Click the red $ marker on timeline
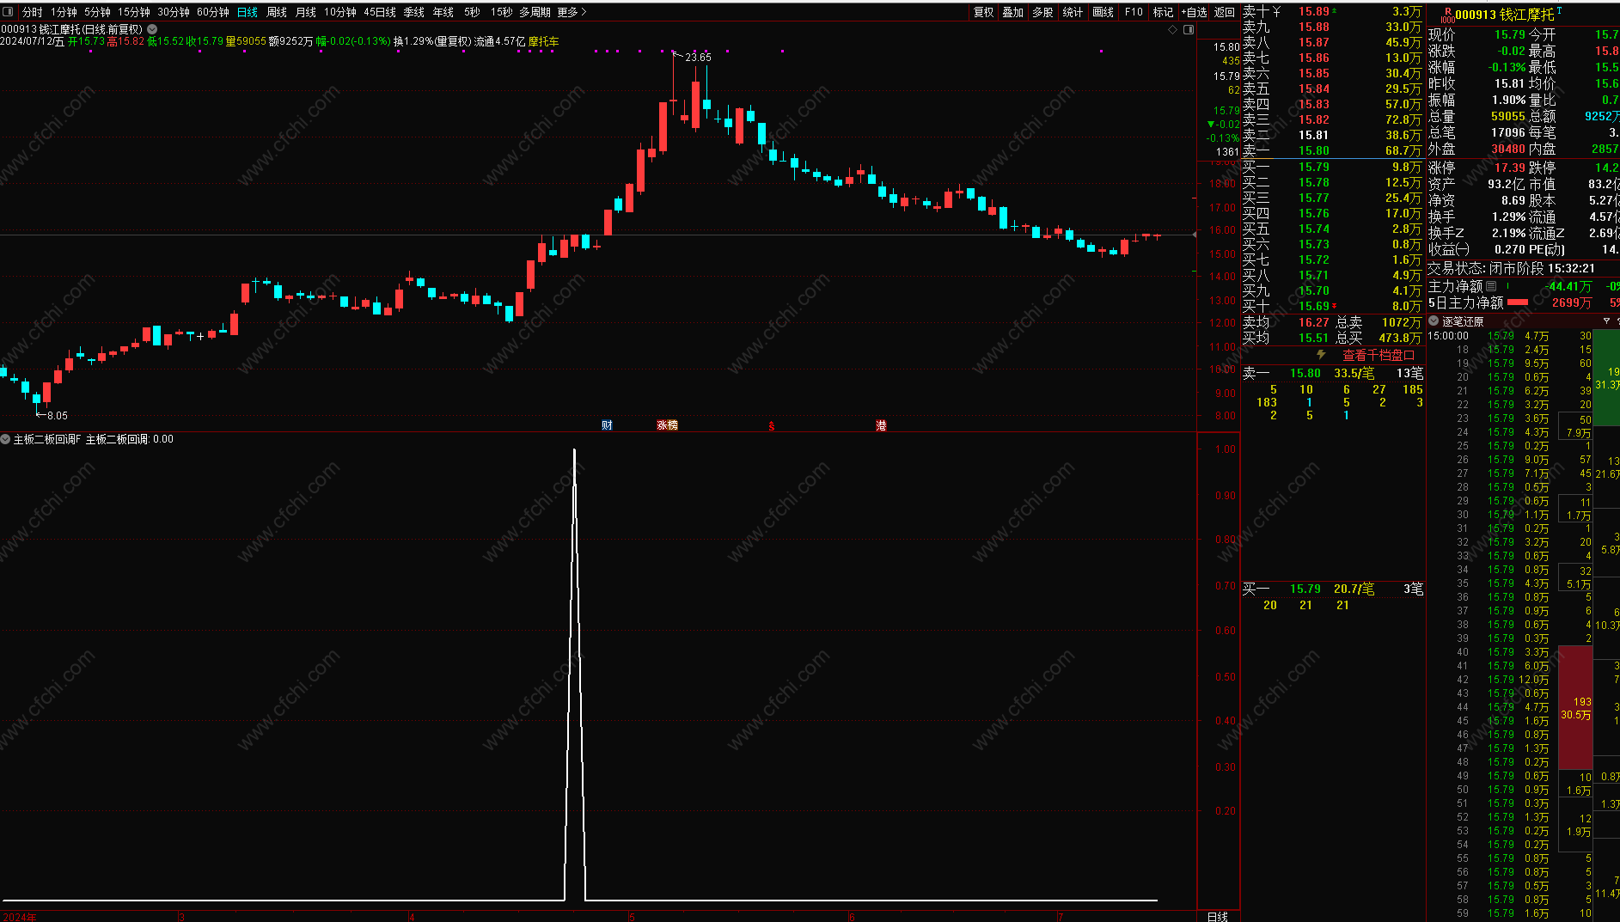The image size is (1620, 922). point(771,426)
